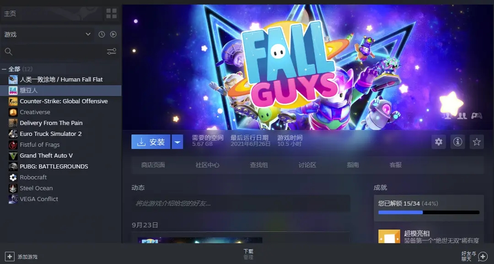The width and height of the screenshot is (494, 264).
Task: Open the 讨论区 tab
Action: coord(307,165)
